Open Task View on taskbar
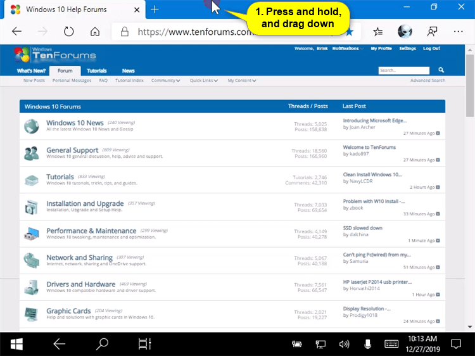The image size is (475, 356). [x=144, y=344]
